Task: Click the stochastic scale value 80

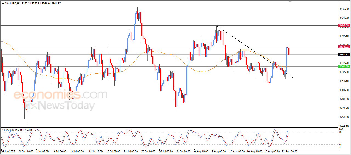Action: click(341, 133)
